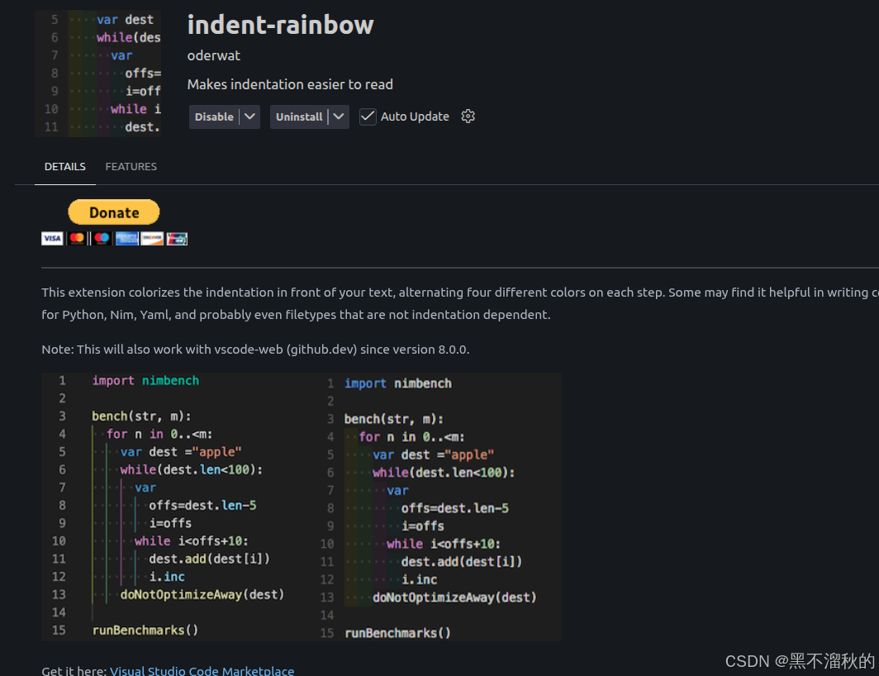Screen dimensions: 879x676
Task: Click the Uninstall button
Action: 299,117
